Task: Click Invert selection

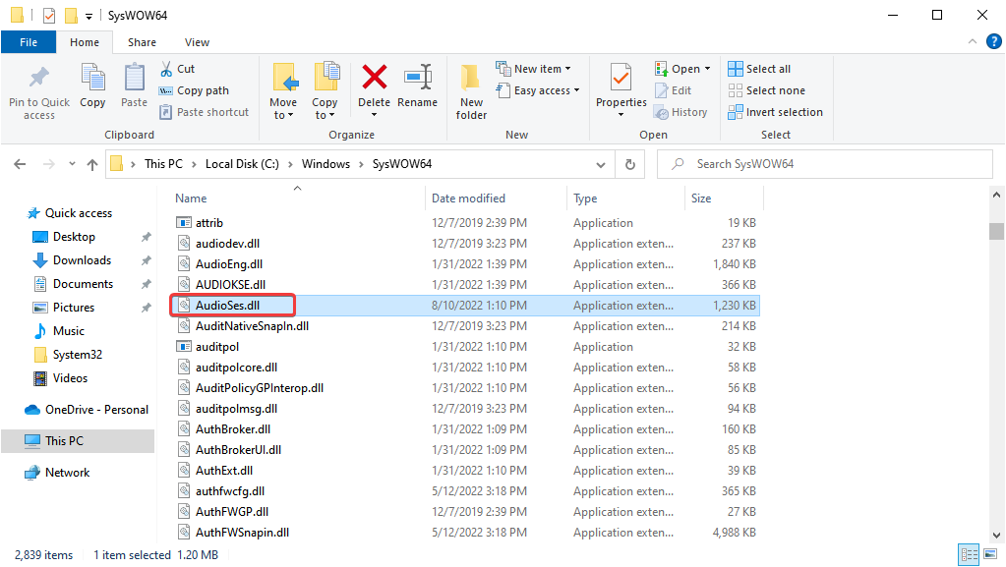Action: [776, 112]
